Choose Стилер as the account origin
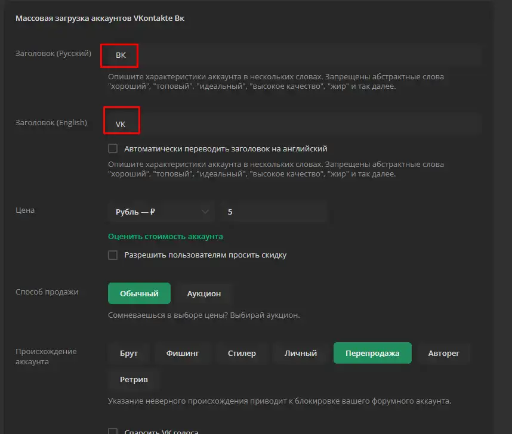 [x=242, y=353]
